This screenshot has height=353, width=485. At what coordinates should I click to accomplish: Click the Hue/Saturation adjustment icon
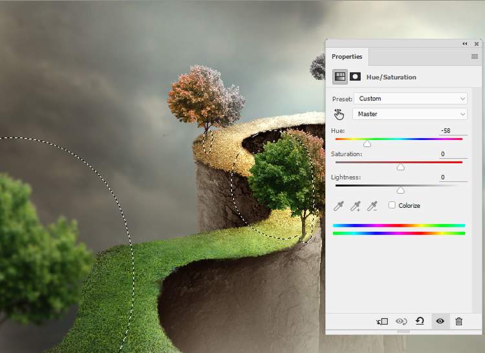click(339, 76)
